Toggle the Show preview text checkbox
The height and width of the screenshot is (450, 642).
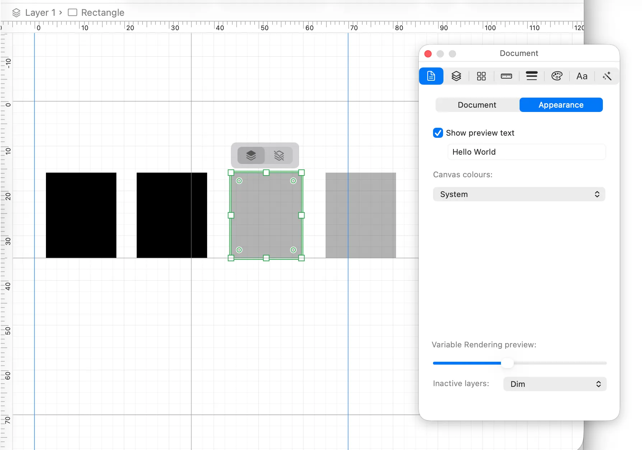pos(438,133)
